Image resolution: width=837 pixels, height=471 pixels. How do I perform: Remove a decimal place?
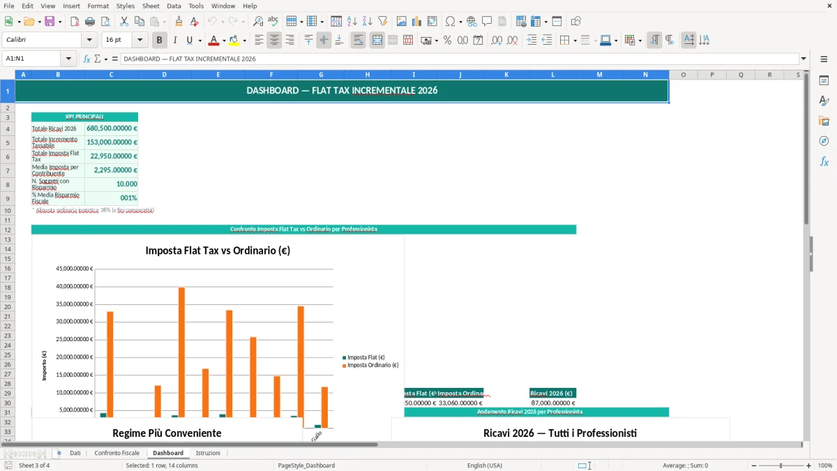pos(513,40)
